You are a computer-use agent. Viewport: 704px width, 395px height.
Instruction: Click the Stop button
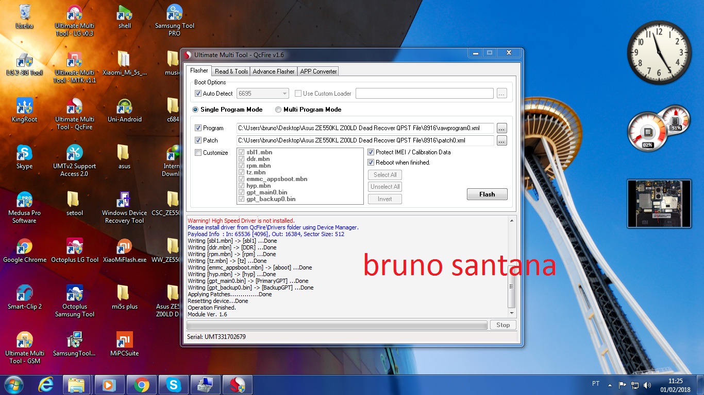(x=503, y=325)
